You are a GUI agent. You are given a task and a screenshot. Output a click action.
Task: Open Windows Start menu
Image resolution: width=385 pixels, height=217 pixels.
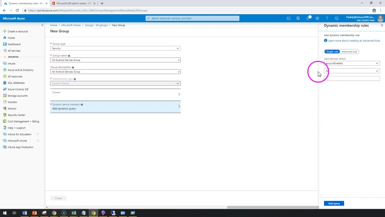(5, 213)
